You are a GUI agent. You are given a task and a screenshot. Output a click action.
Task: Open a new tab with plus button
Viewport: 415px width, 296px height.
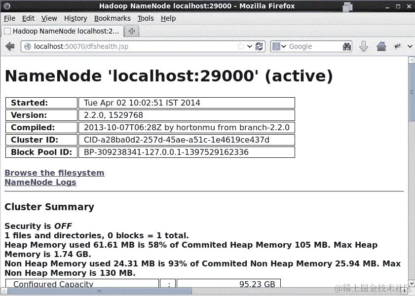132,31
